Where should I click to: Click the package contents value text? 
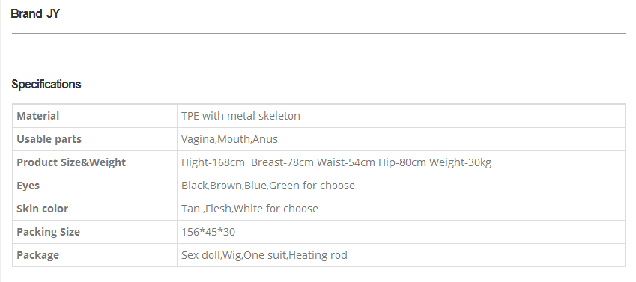264,255
